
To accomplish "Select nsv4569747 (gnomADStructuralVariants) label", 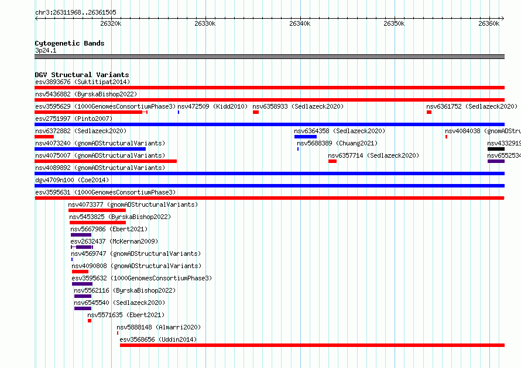I will [x=136, y=254].
